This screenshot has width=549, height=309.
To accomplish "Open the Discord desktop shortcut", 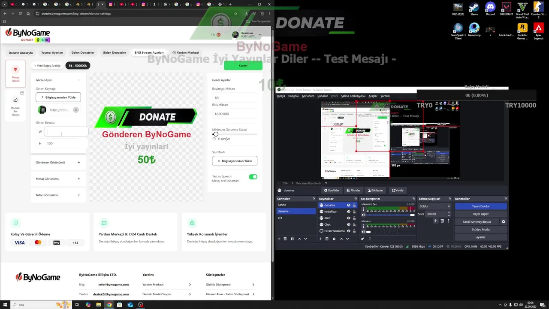I will [490, 9].
